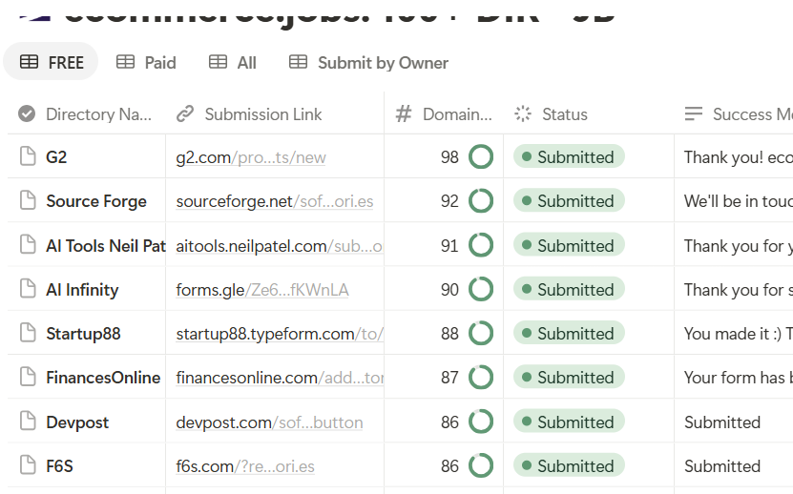Select the FREE view tab
Screen dimensions: 793x494
tap(52, 63)
